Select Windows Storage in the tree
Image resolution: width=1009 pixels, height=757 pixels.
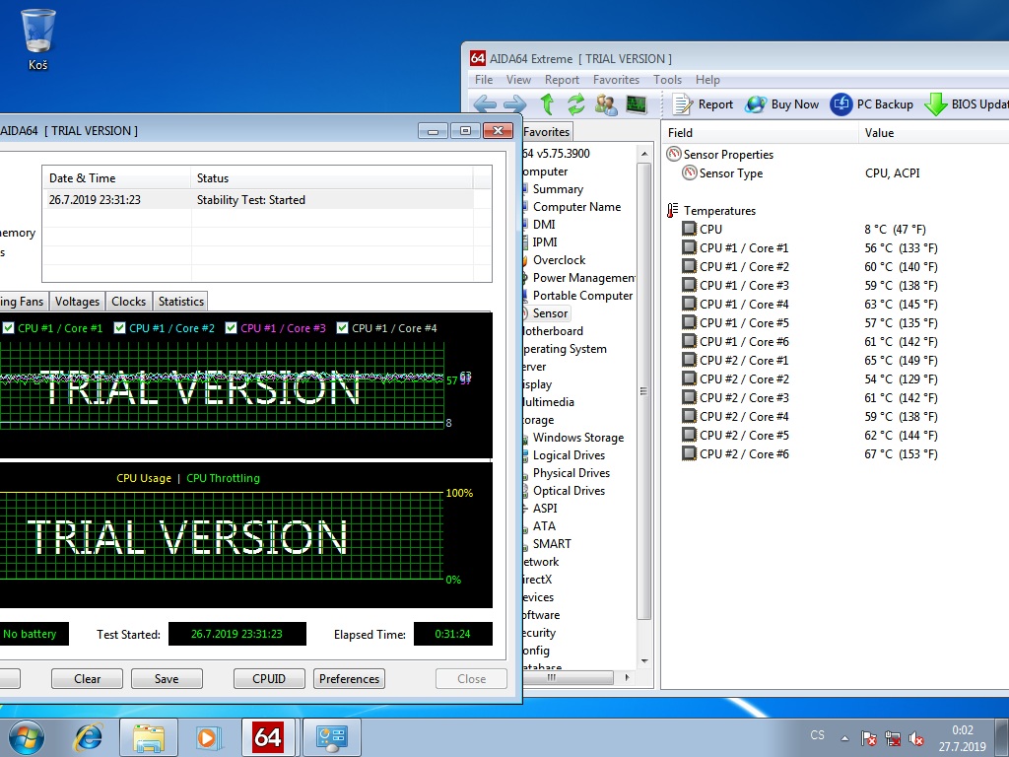pyautogui.click(x=577, y=438)
